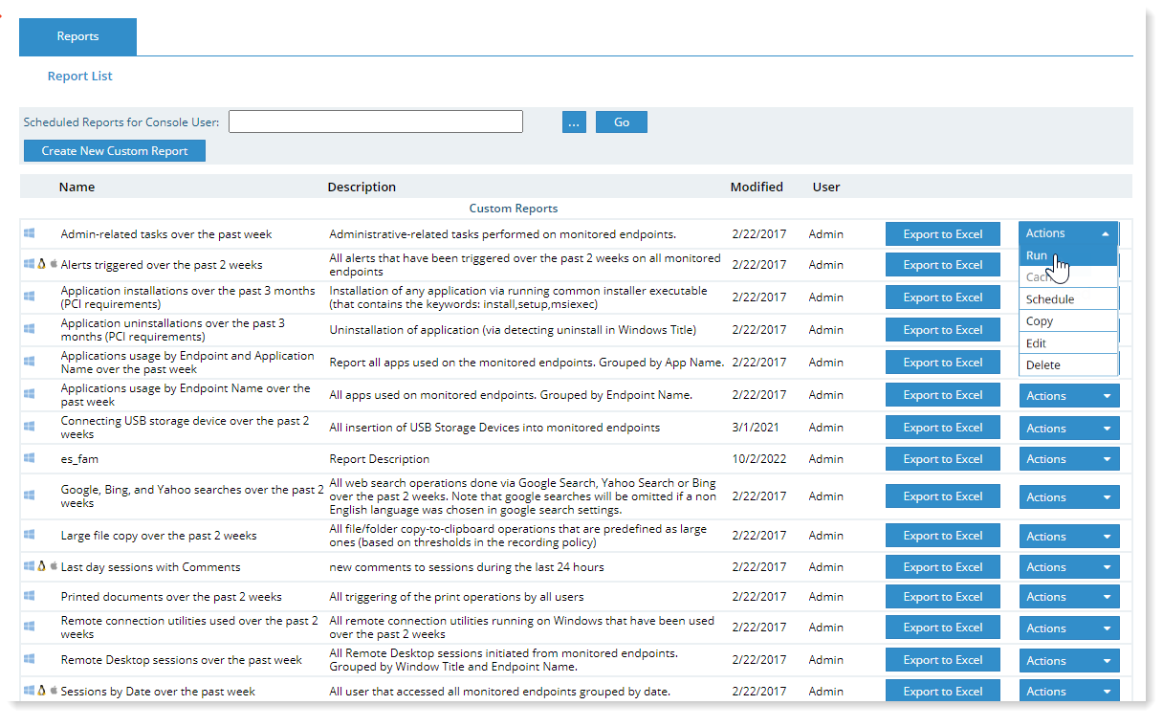Click Linux penguin icon beside Alerts triggered report
The height and width of the screenshot is (727, 1163).
point(41,264)
